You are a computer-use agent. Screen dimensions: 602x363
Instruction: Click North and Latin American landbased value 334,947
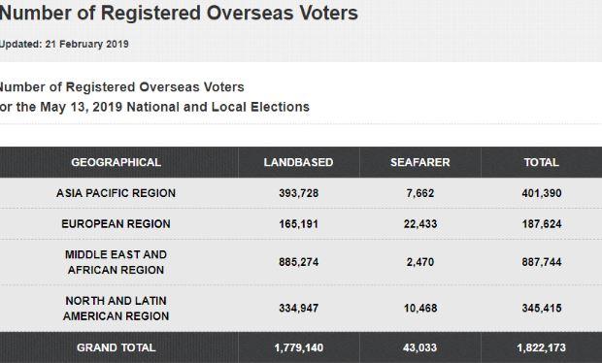pos(299,308)
